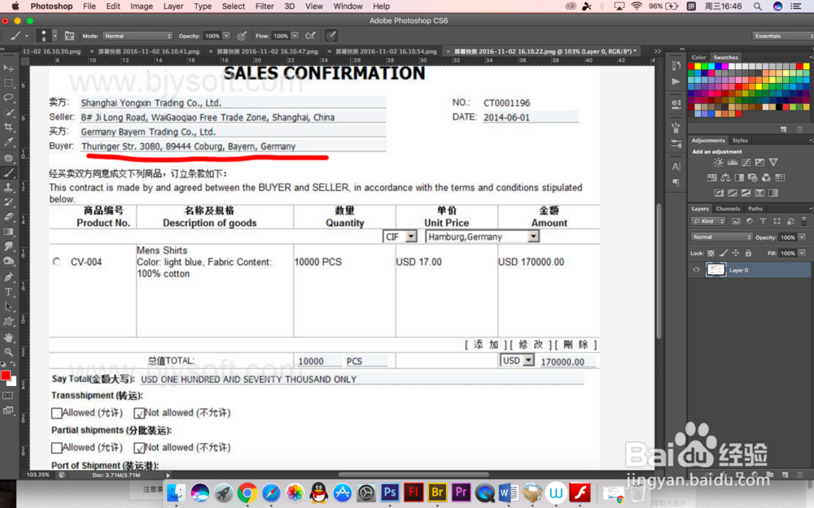Viewport: 814px width, 508px height.
Task: Open brush preset picker arrow
Action: pos(55,36)
